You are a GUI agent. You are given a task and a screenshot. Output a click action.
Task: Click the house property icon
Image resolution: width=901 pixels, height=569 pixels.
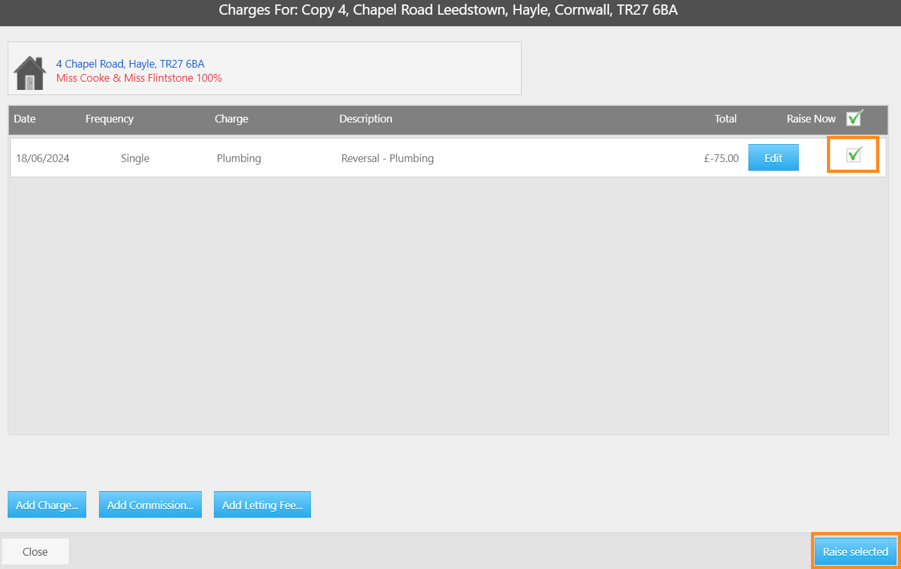coord(29,73)
